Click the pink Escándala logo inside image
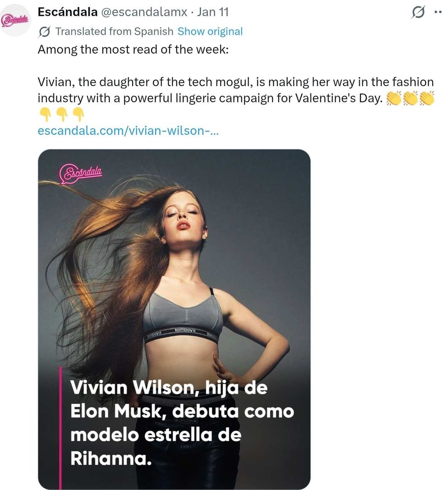442x490 pixels. click(81, 174)
